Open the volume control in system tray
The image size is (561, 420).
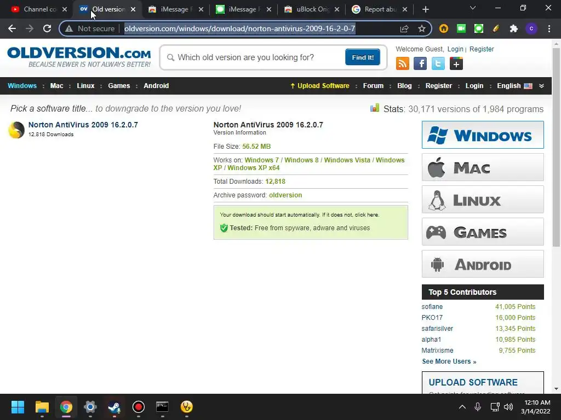(x=508, y=407)
